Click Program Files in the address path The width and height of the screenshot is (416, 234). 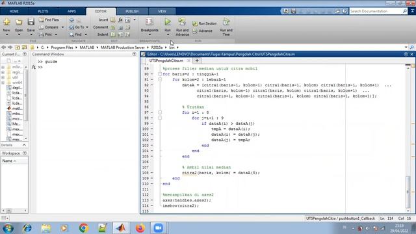[62, 47]
